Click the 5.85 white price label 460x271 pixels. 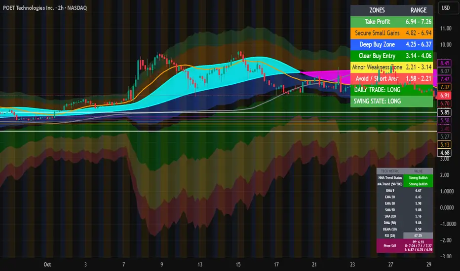coord(445,112)
